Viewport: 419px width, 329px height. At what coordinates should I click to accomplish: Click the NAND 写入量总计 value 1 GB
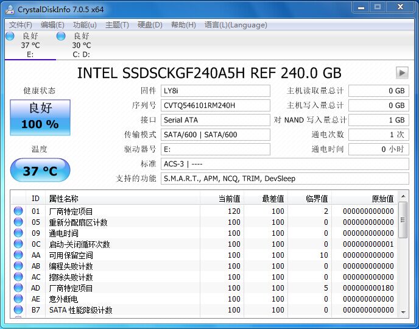tap(379, 120)
